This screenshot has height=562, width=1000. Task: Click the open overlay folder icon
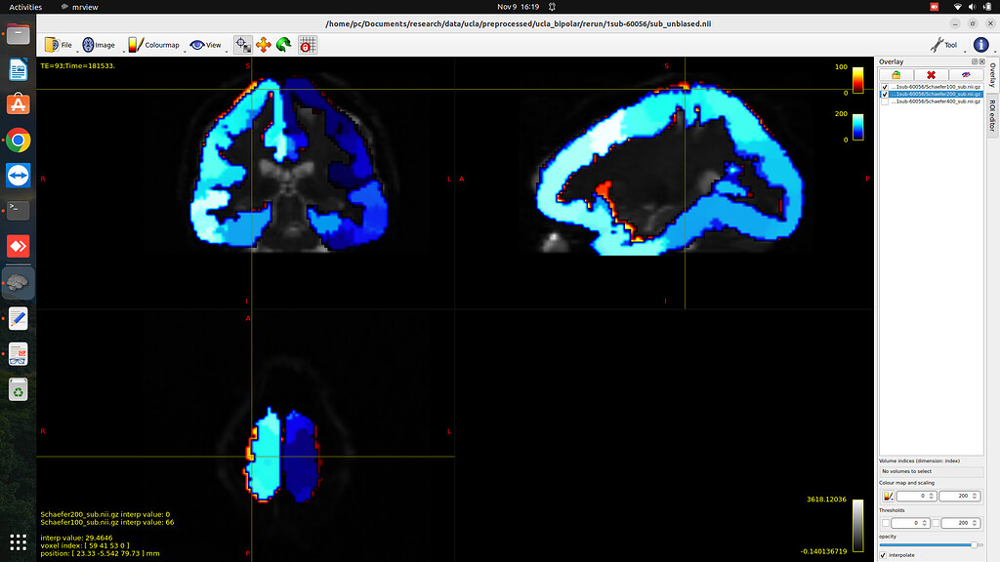[896, 74]
